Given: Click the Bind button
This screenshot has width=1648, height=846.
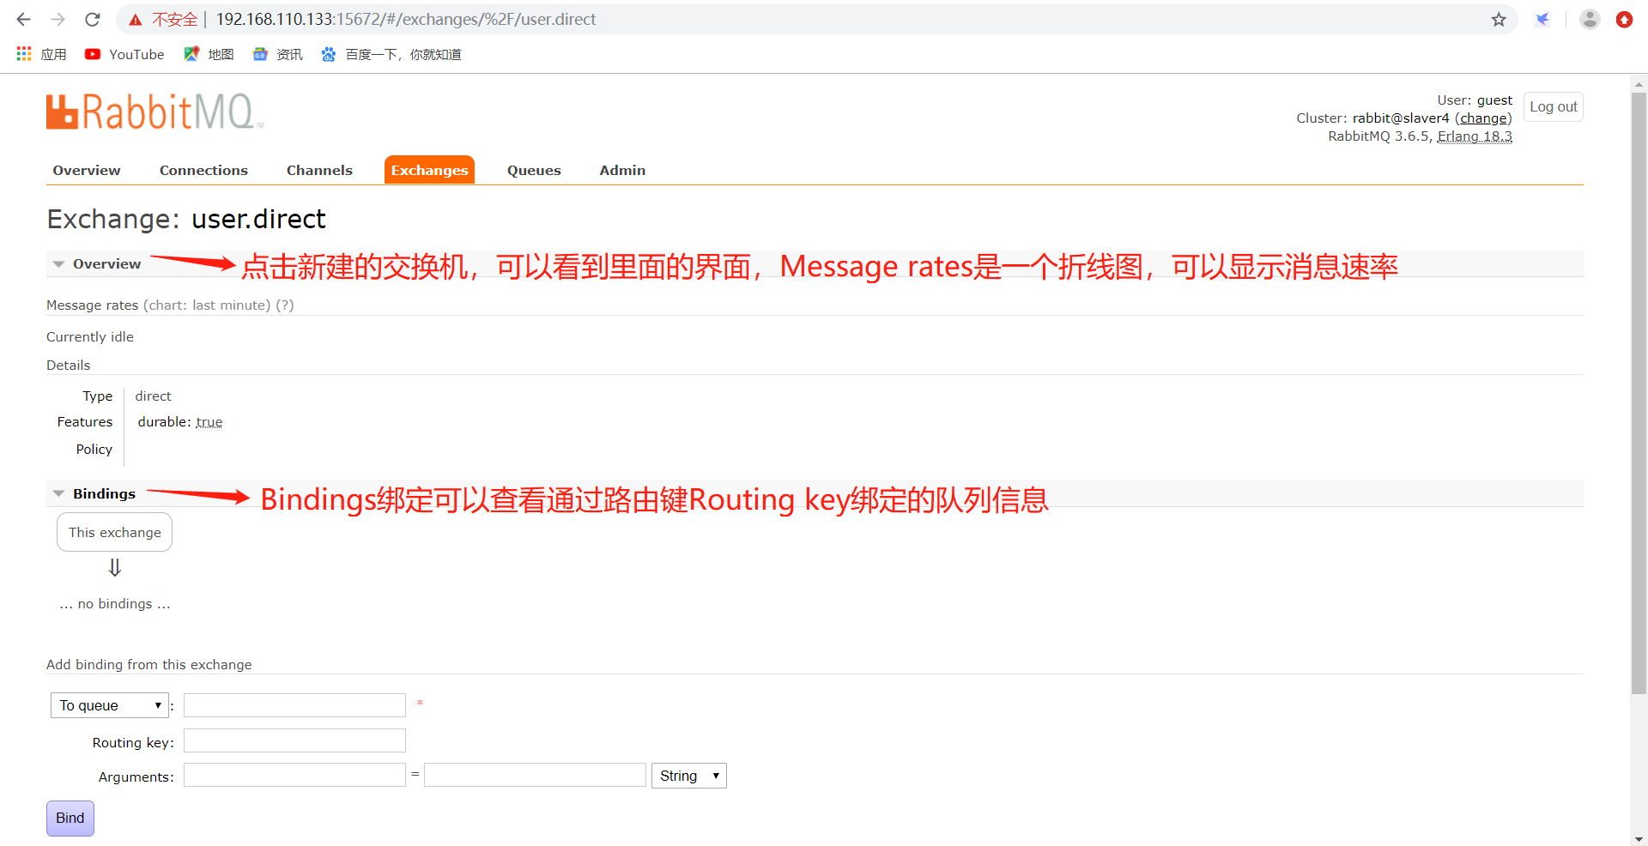Looking at the screenshot, I should click(70, 818).
